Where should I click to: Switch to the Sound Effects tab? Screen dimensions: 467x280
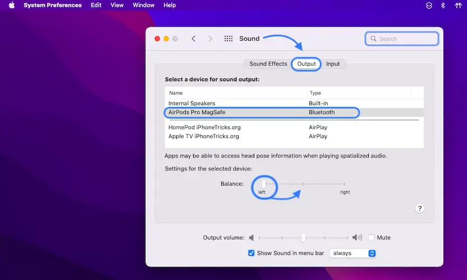268,64
